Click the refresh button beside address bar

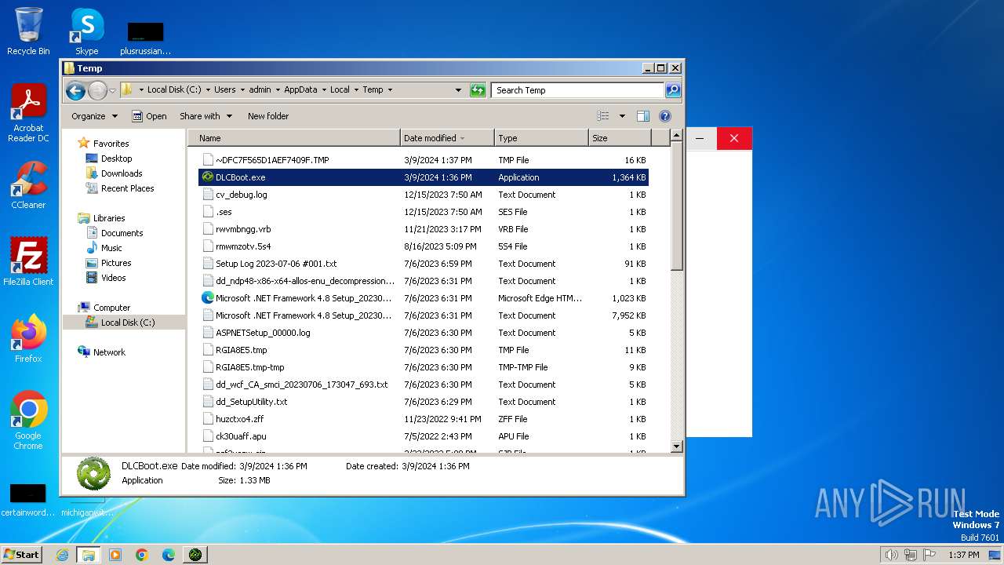point(478,90)
